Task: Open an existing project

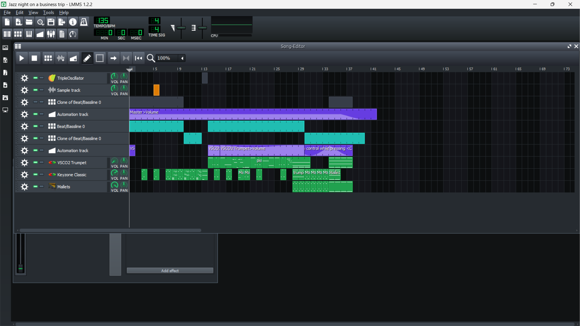Action: 29,22
